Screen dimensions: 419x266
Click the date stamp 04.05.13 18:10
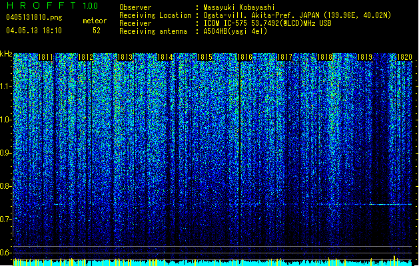(x=34, y=30)
